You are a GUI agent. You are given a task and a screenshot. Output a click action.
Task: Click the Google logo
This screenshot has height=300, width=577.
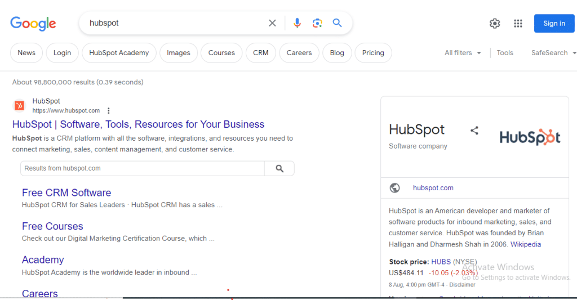point(33,24)
